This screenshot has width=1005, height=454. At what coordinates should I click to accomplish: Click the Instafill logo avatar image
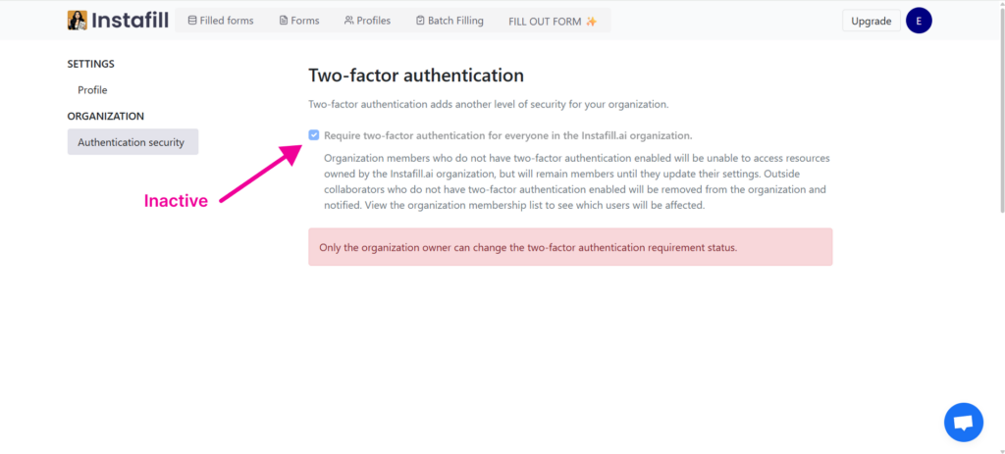click(77, 21)
